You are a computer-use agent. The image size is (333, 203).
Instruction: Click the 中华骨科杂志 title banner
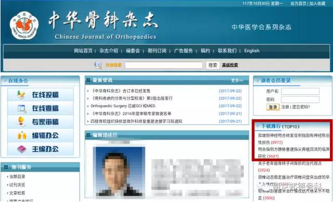click(103, 21)
